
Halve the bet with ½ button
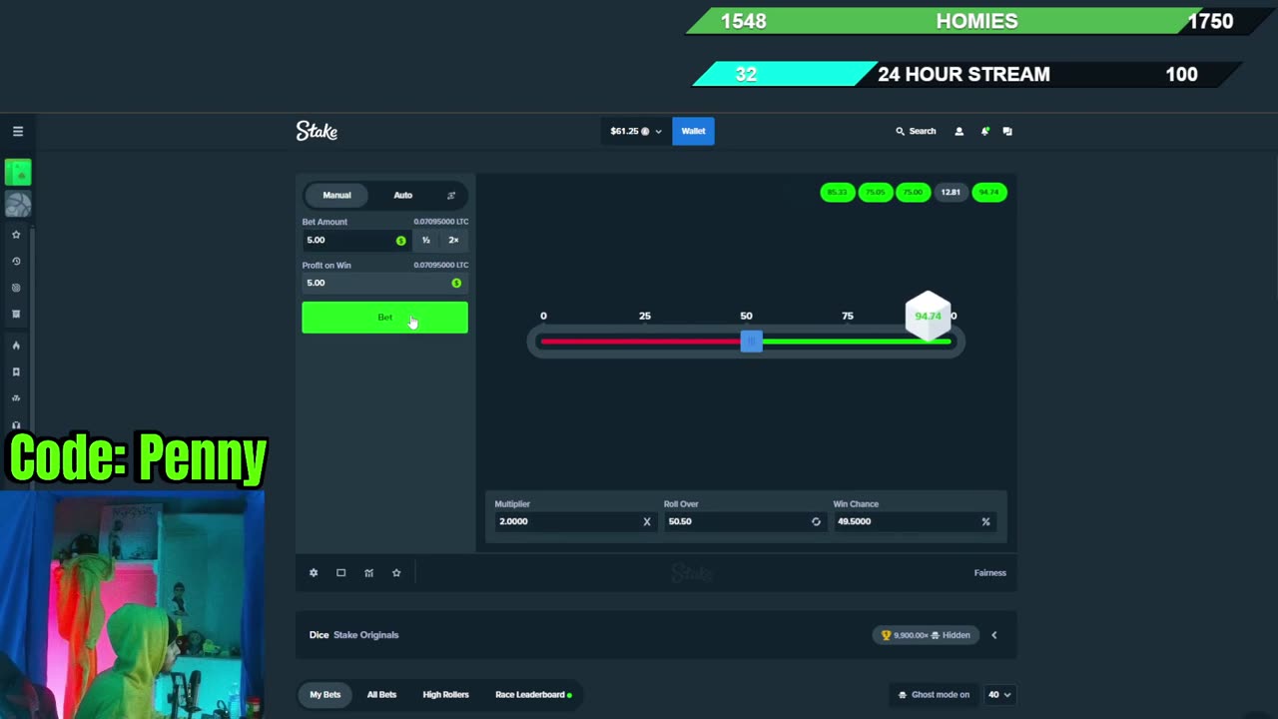[425, 240]
